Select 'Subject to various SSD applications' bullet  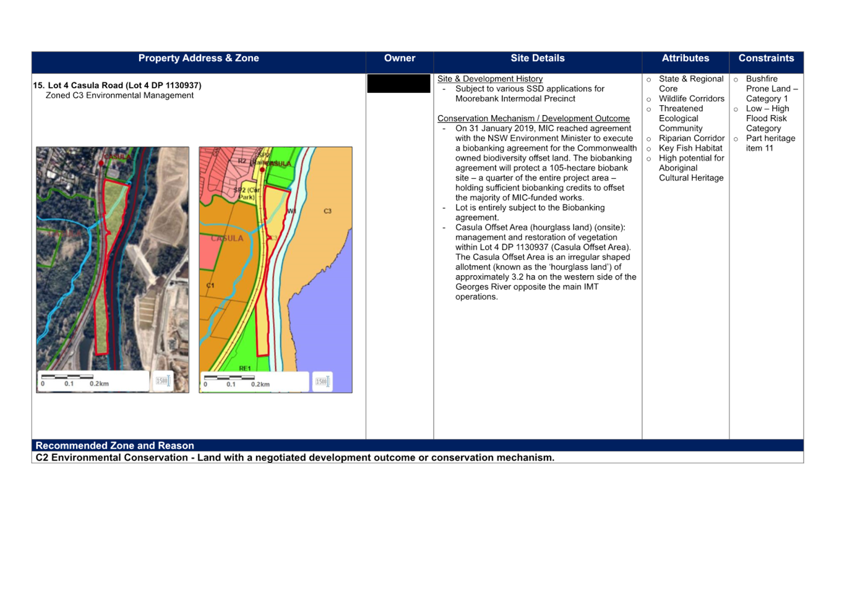click(x=530, y=93)
